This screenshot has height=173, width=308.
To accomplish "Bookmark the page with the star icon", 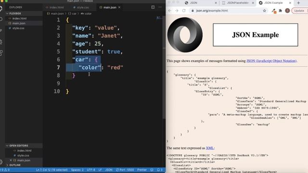I will [264, 11].
